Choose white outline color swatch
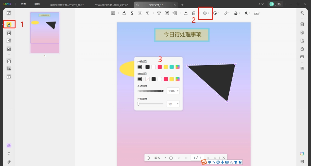This screenshot has height=166, width=311. click(x=153, y=67)
